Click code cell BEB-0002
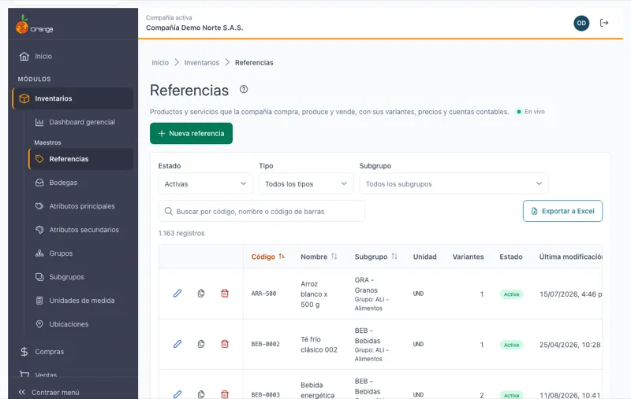This screenshot has width=631, height=399. [x=265, y=345]
